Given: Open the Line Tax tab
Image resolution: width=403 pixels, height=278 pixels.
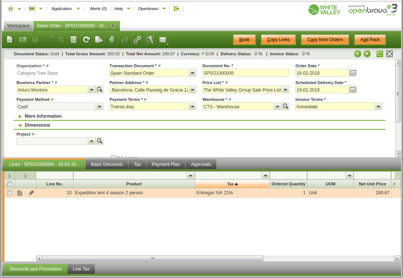Looking at the screenshot, I should click(81, 269).
